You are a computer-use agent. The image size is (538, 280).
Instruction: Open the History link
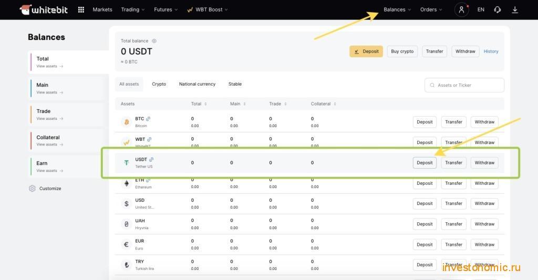491,51
